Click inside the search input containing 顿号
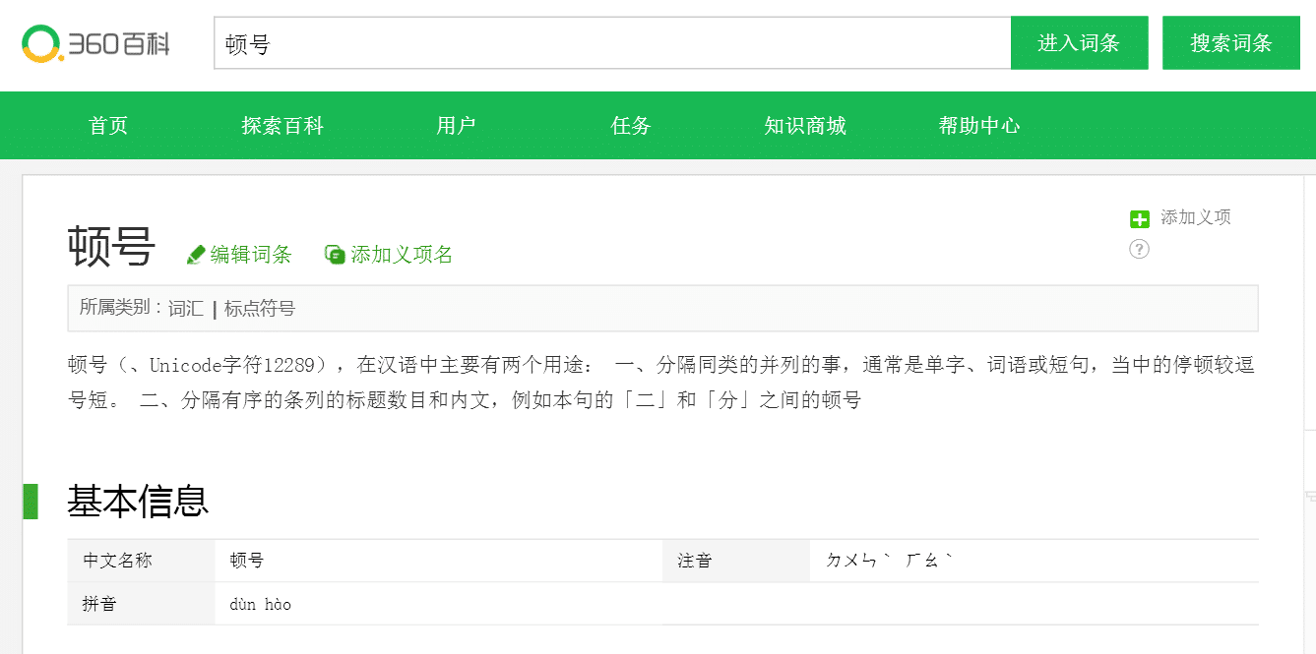Screen dimensions: 1316x654 click(610, 42)
